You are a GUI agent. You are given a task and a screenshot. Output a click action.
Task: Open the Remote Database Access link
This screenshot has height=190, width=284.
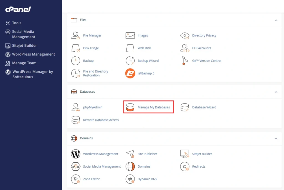point(101,120)
